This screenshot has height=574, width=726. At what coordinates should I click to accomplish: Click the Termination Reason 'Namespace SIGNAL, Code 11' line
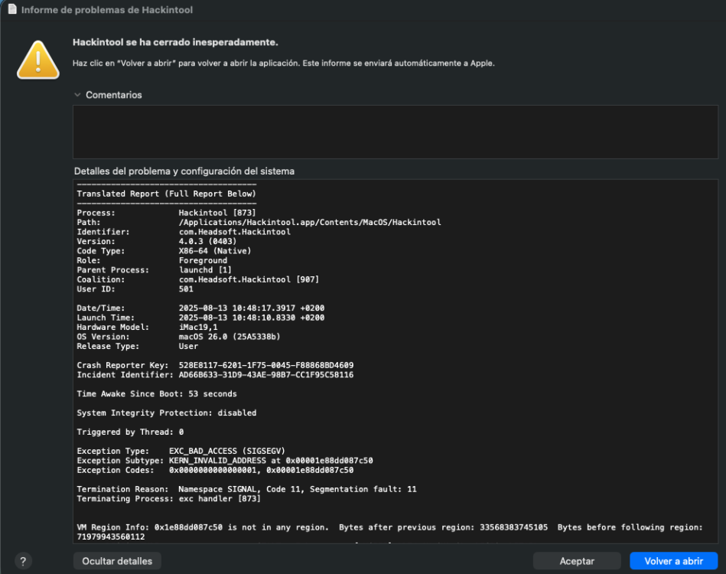coord(246,489)
